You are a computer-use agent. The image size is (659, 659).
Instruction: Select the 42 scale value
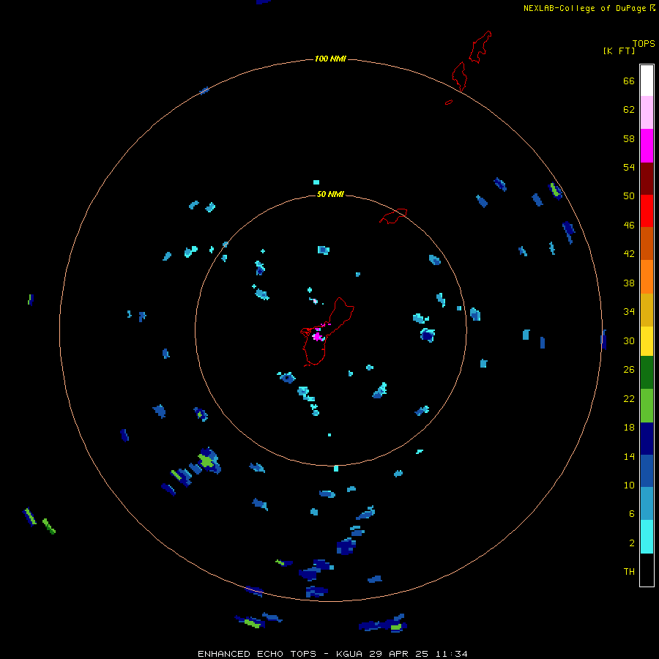pyautogui.click(x=629, y=254)
